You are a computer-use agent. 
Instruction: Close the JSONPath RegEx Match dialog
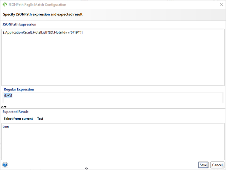220,5
